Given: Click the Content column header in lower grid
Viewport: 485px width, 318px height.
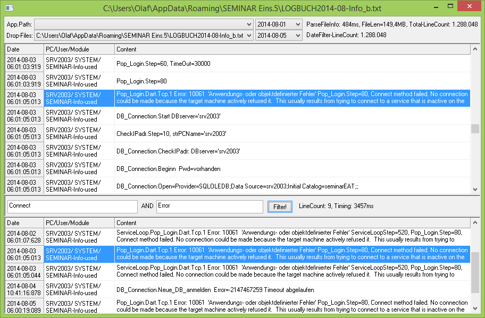Looking at the screenshot, I should click(x=292, y=223).
